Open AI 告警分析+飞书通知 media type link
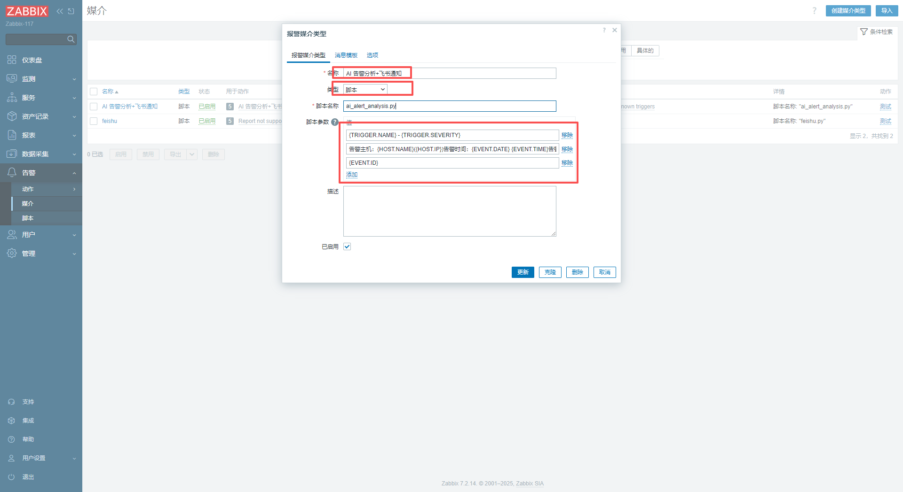Viewport: 903px width, 492px height. pos(130,107)
